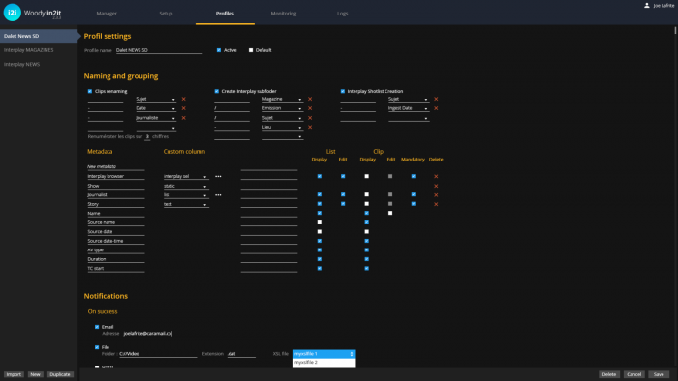678x381 pixels.
Task: Open the 'list' custom column dropdown for Journalist
Action: pyautogui.click(x=186, y=195)
